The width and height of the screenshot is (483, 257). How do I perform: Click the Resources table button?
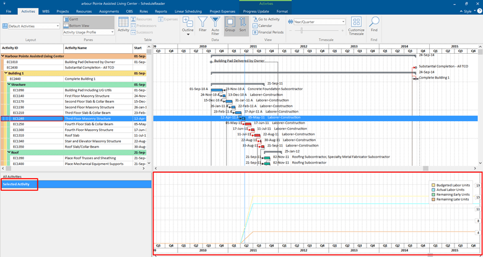(x=141, y=19)
